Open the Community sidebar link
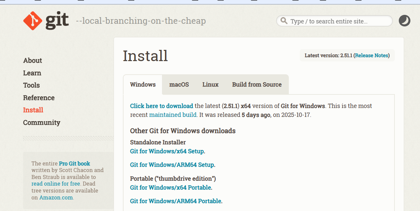 click(42, 123)
